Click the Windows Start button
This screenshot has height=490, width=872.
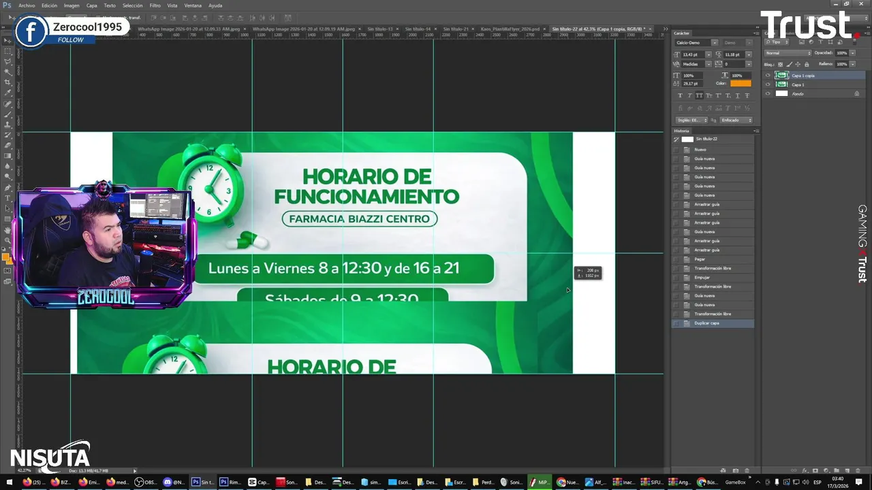[x=10, y=483]
